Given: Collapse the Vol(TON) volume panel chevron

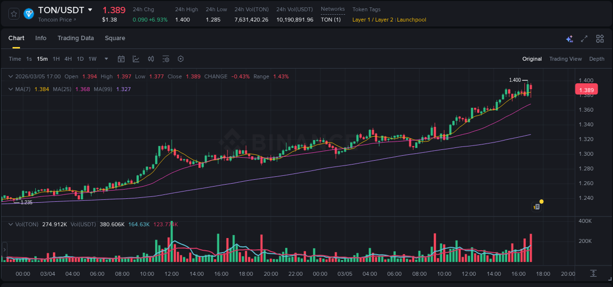Looking at the screenshot, I should (x=10, y=224).
